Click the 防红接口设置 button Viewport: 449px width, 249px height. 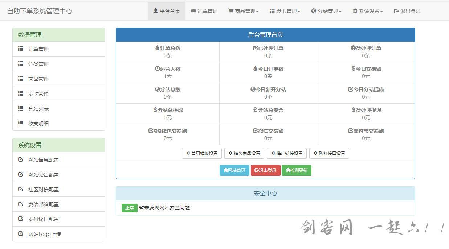click(329, 153)
